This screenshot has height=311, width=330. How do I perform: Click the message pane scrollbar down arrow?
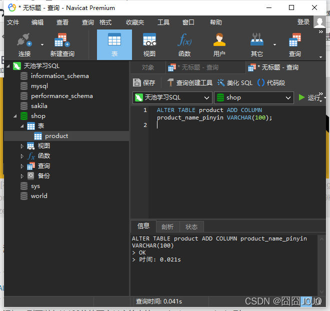321,291
